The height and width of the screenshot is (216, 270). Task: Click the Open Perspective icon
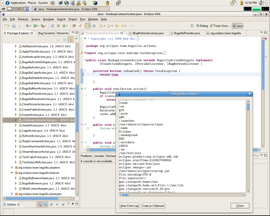(x=192, y=26)
